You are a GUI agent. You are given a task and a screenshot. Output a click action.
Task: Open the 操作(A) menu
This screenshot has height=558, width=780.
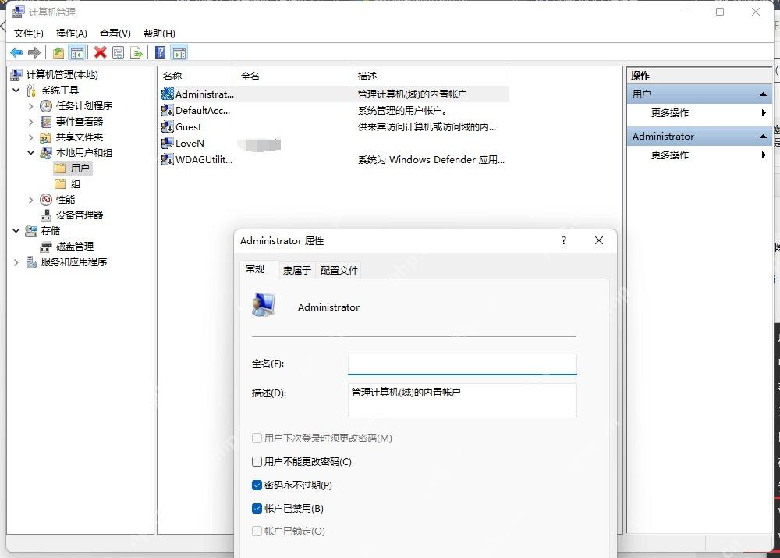tap(72, 34)
